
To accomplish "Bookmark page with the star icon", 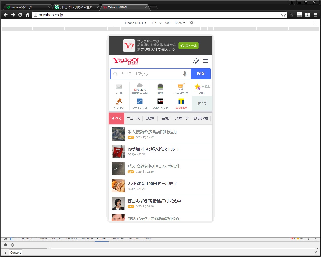I will tap(283, 15).
